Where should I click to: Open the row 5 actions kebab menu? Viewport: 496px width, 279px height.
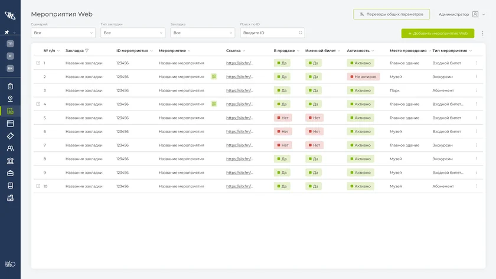[477, 118]
